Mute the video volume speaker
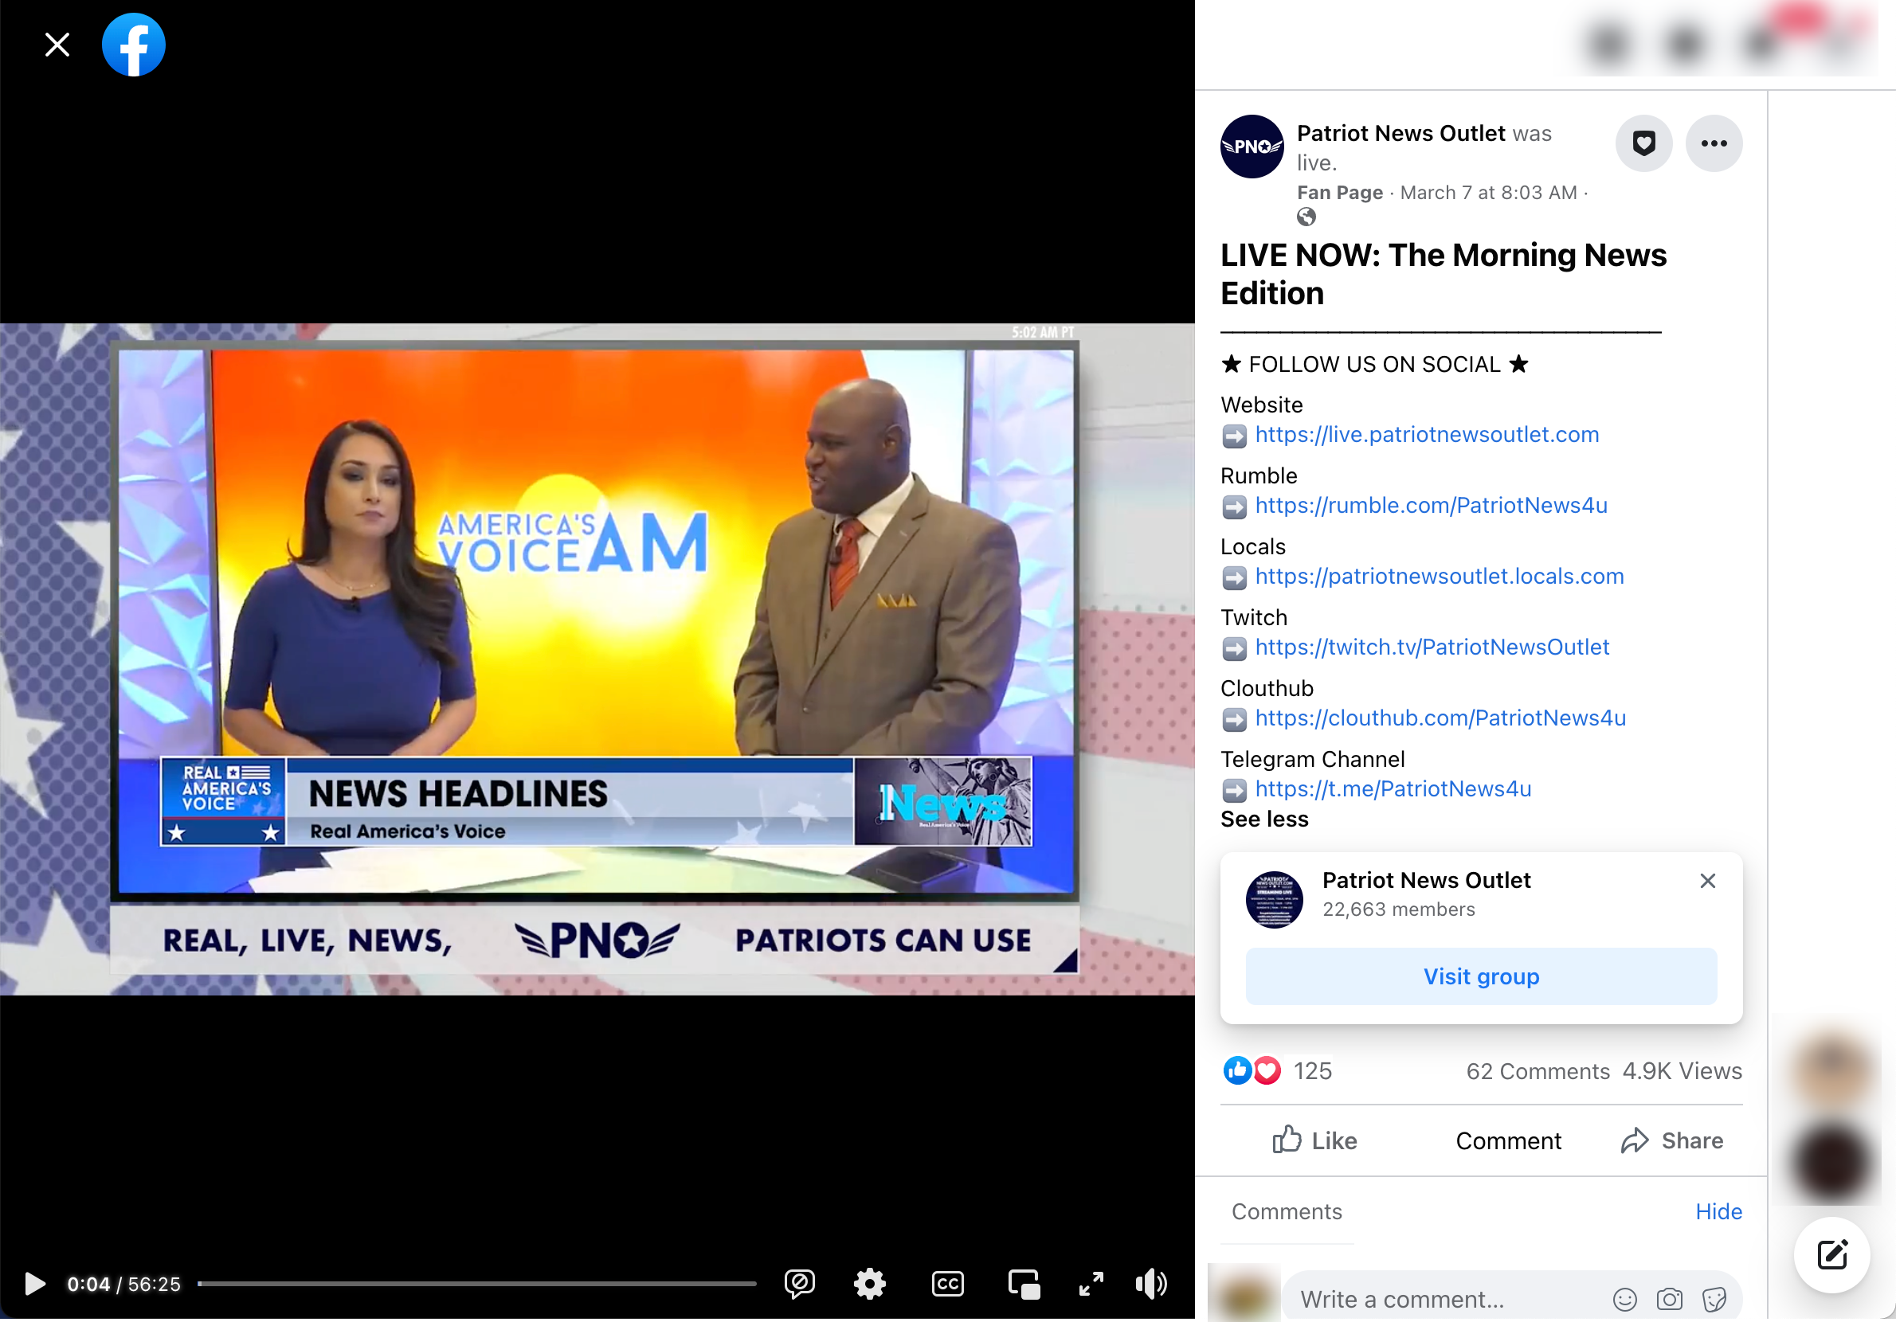 pos(1150,1284)
